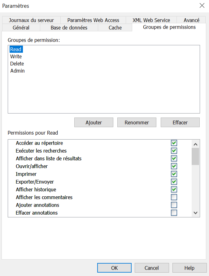Uncheck the Exporter/Envoyer permission
The width and height of the screenshot is (209, 276).
[174, 182]
